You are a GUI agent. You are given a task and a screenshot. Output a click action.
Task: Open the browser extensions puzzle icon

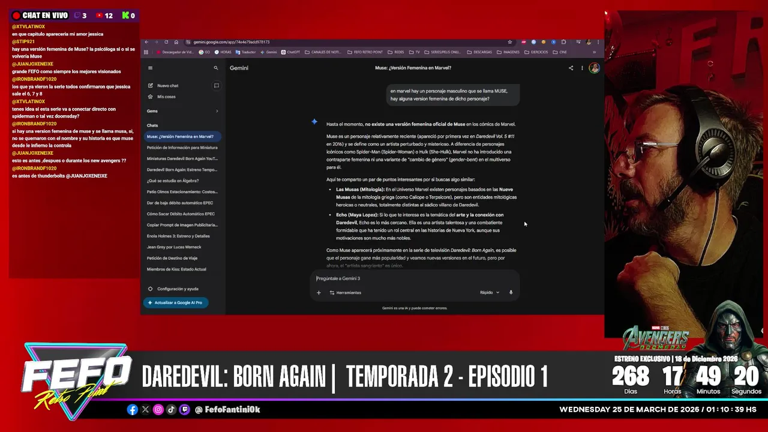coord(563,42)
